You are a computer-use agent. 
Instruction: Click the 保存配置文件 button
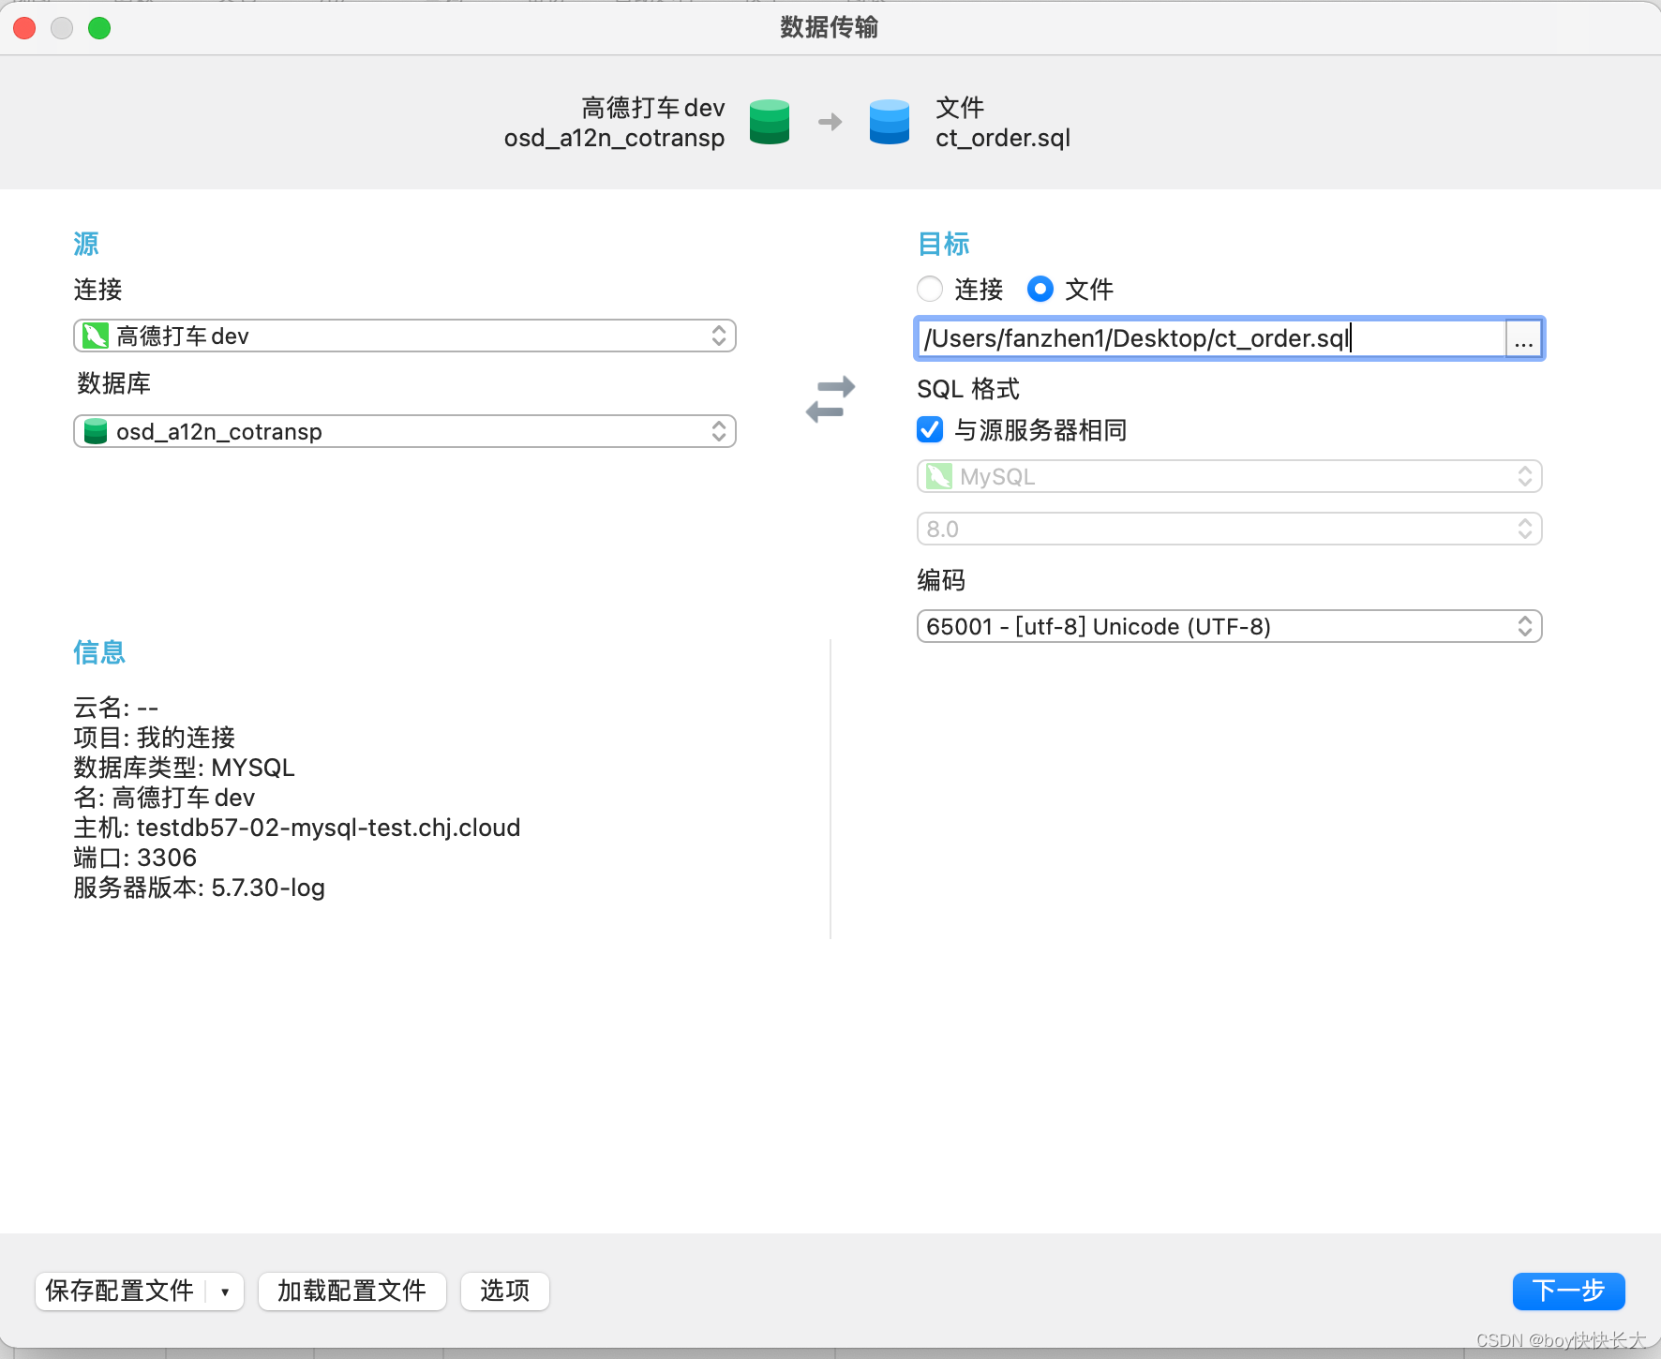(x=120, y=1292)
